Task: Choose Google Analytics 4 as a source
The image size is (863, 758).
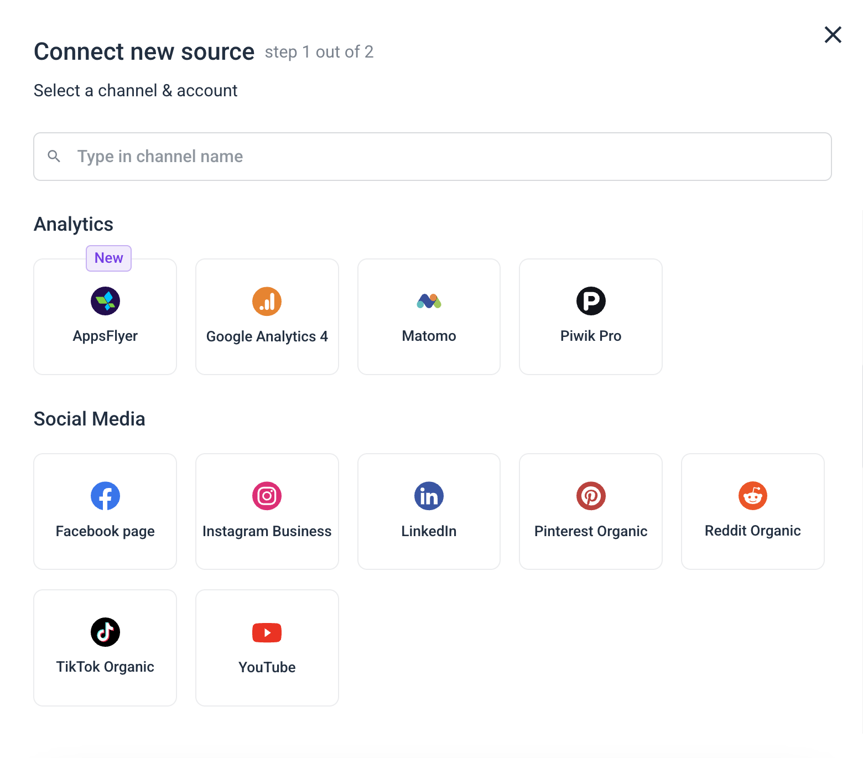Action: click(x=267, y=316)
